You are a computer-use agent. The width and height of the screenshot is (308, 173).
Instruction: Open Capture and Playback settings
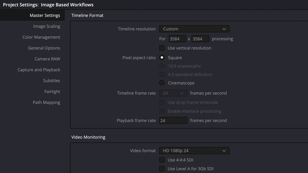point(39,70)
